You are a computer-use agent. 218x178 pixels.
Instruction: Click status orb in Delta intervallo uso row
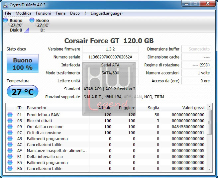coord(10,156)
